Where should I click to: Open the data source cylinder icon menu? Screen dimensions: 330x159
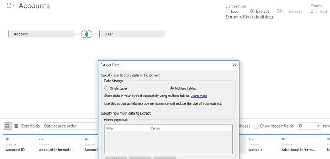point(10,6)
